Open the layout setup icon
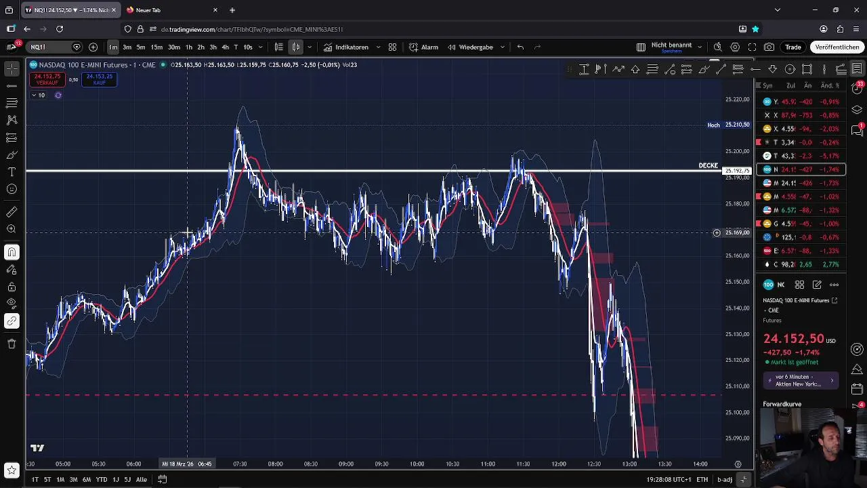Screen dimensions: 867x488 pyautogui.click(x=641, y=47)
